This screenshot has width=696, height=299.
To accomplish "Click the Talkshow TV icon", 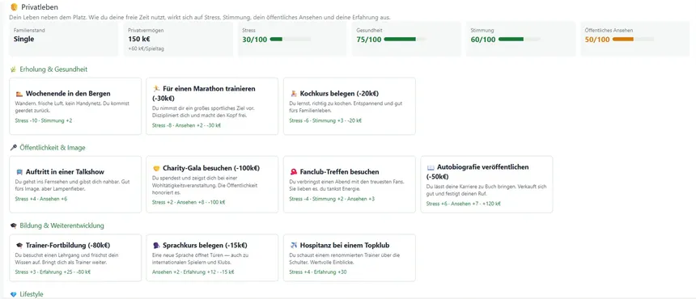I will coord(19,172).
